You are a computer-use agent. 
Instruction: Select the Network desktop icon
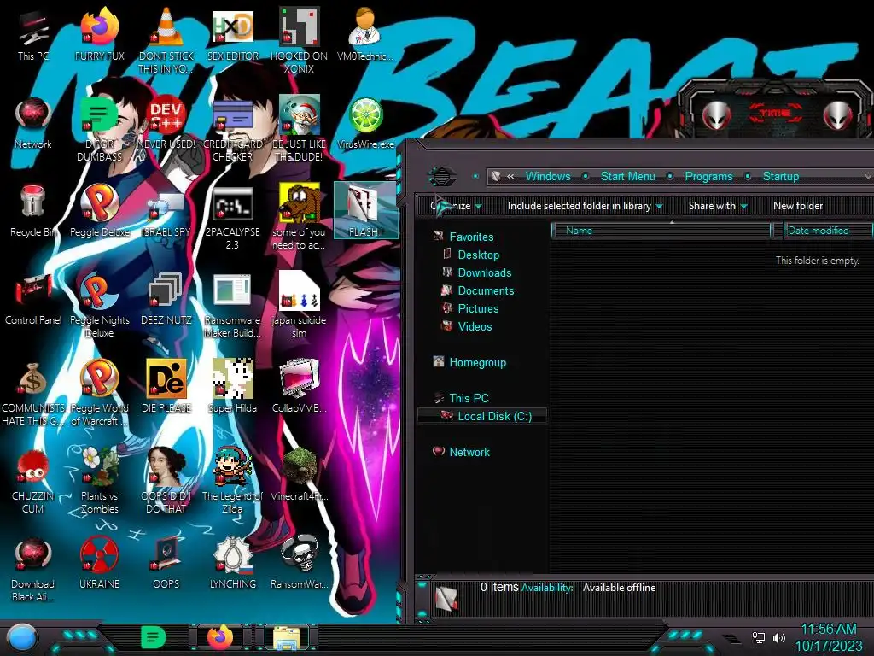(x=33, y=123)
